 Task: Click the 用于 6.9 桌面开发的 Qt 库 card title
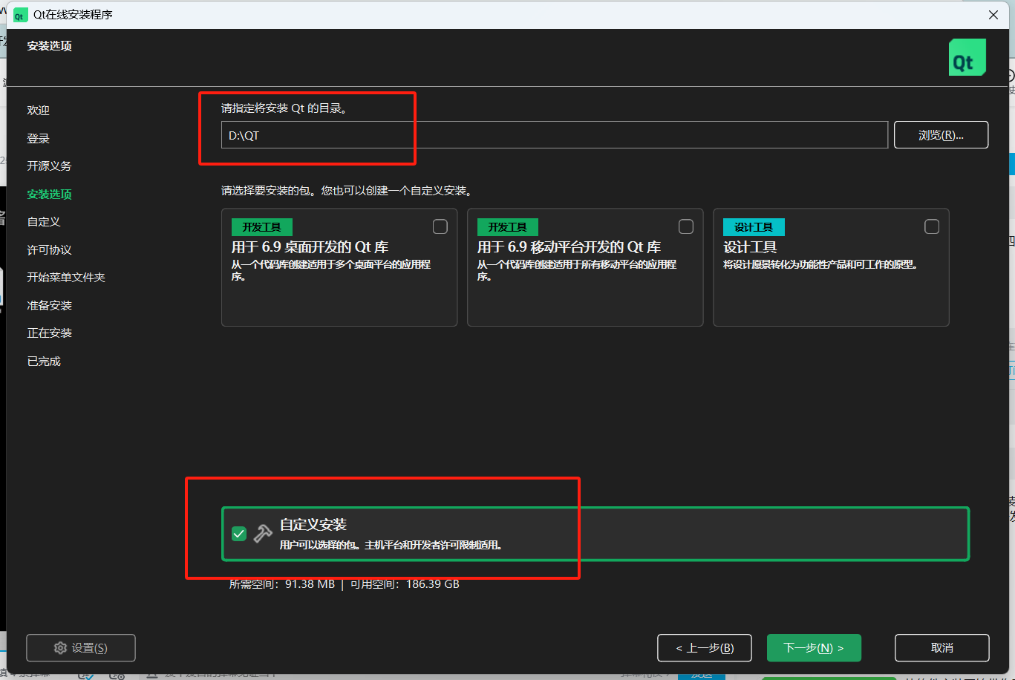click(310, 247)
